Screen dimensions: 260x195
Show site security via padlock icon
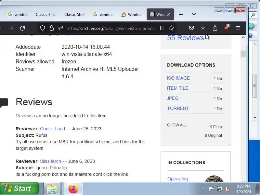(x=52, y=28)
